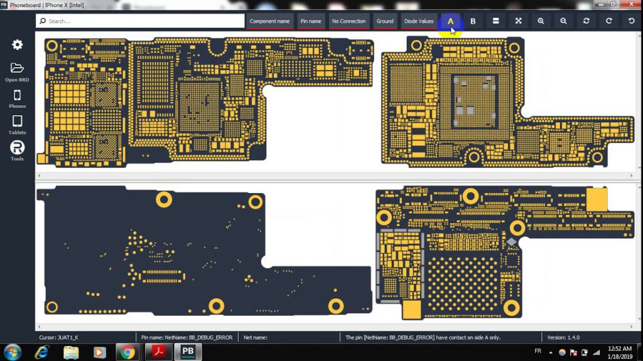
Task: Open Chrome from taskbar
Action: coord(127,352)
